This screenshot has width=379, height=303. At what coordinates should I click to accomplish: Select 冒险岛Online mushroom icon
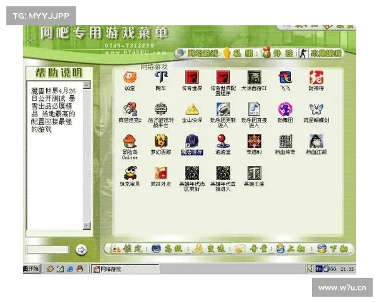(129, 141)
